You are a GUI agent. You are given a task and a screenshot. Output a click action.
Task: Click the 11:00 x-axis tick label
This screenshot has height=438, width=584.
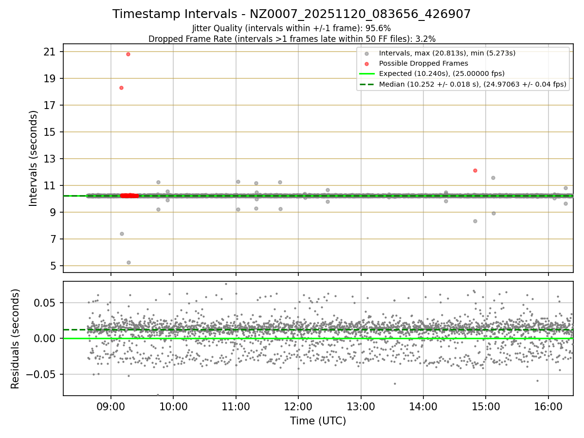pos(236,407)
